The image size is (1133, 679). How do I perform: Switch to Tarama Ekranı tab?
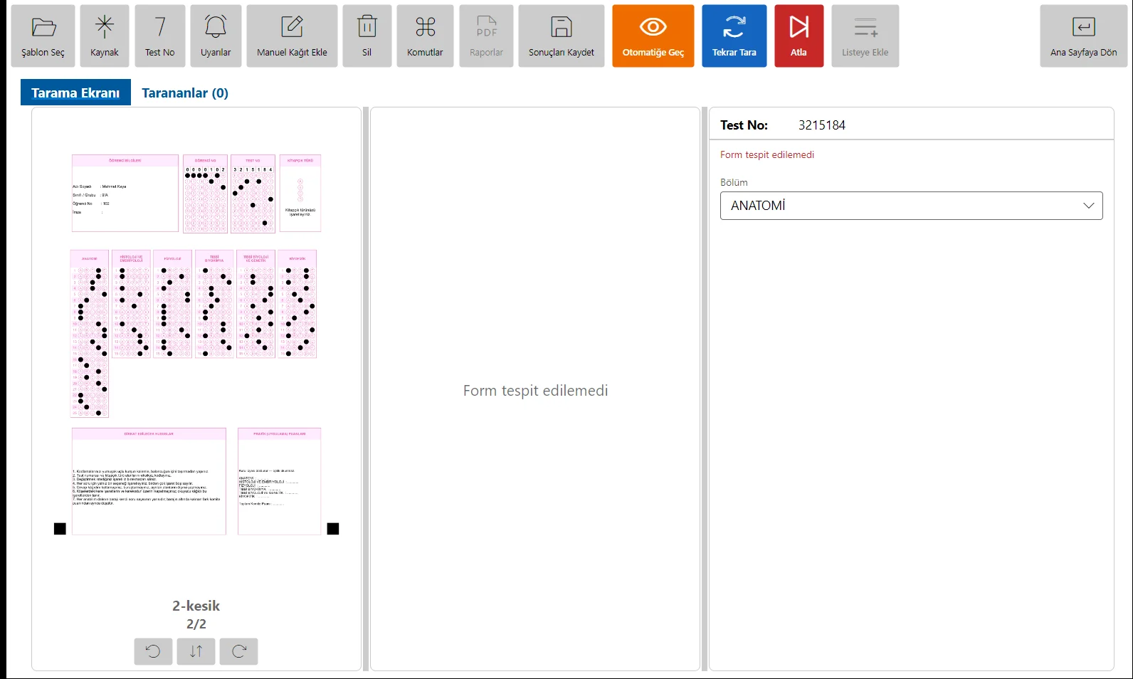tap(75, 93)
